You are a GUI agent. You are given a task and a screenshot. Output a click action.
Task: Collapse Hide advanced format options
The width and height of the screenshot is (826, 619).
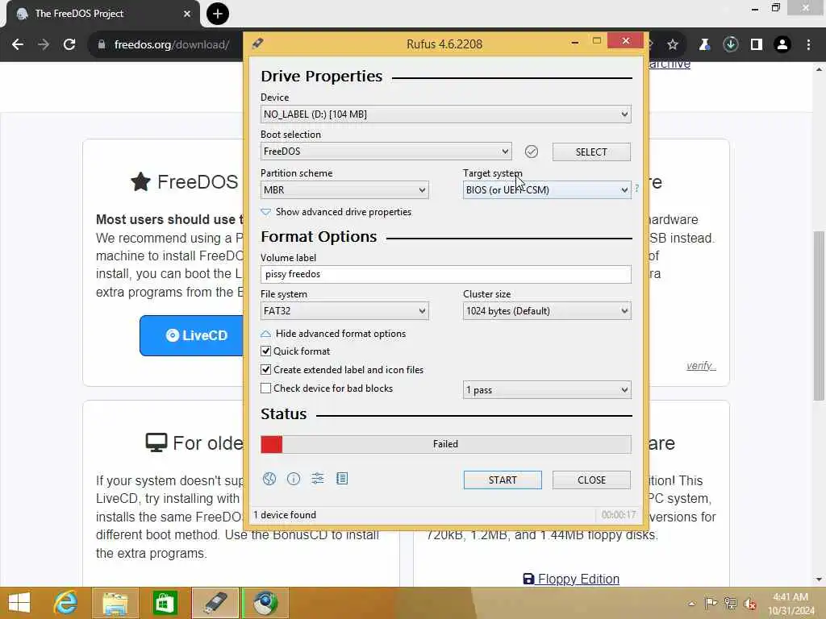333,334
